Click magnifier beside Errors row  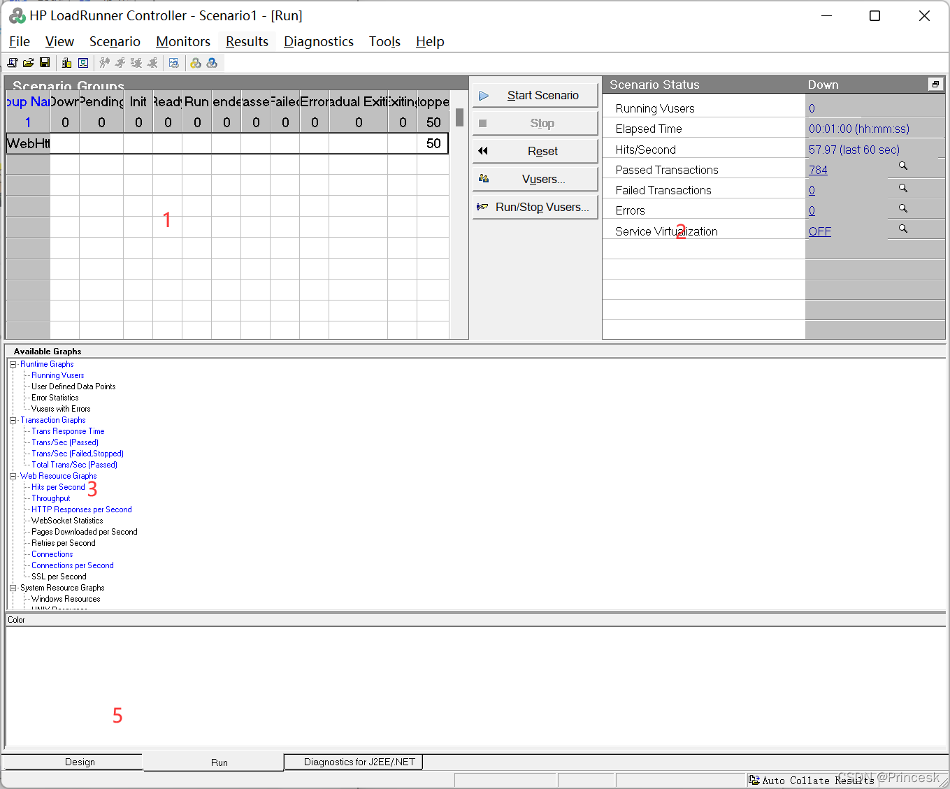(903, 208)
